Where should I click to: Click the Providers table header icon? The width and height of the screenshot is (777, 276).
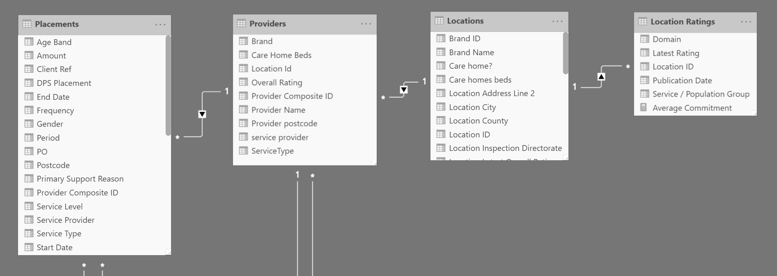[x=241, y=24]
